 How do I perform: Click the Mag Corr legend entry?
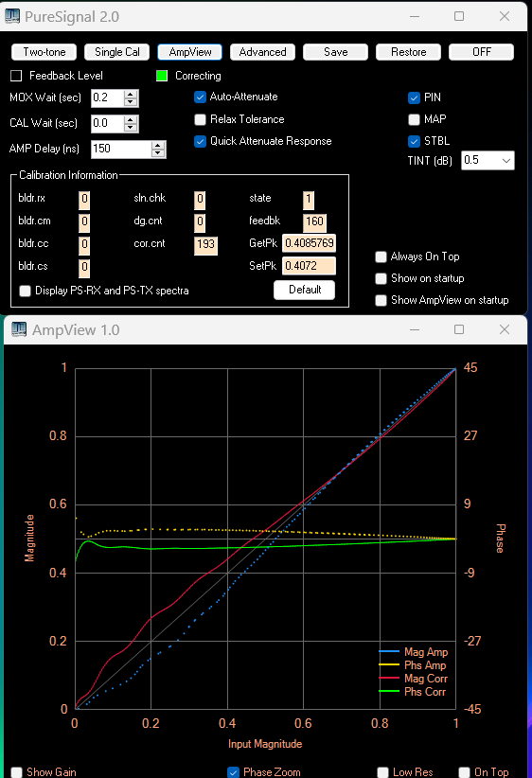[413, 679]
